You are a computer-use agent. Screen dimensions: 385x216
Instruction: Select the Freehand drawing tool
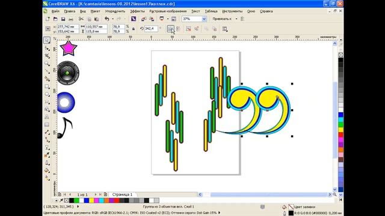point(47,71)
